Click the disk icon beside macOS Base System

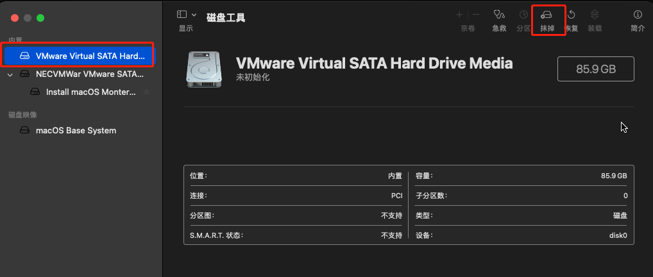point(26,130)
